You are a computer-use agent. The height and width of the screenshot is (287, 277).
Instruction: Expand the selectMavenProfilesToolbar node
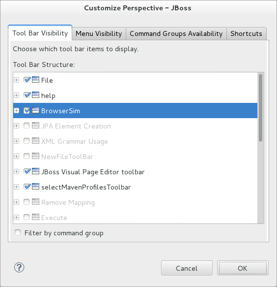[16, 187]
